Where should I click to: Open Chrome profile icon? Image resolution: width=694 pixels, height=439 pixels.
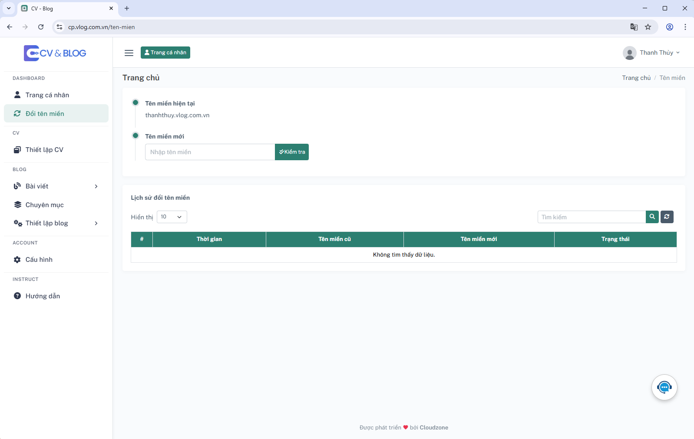[670, 27]
